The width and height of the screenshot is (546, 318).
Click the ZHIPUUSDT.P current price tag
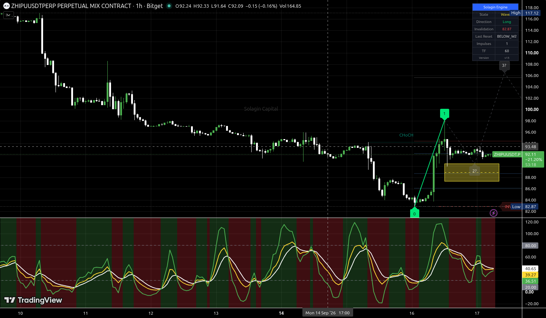point(507,154)
